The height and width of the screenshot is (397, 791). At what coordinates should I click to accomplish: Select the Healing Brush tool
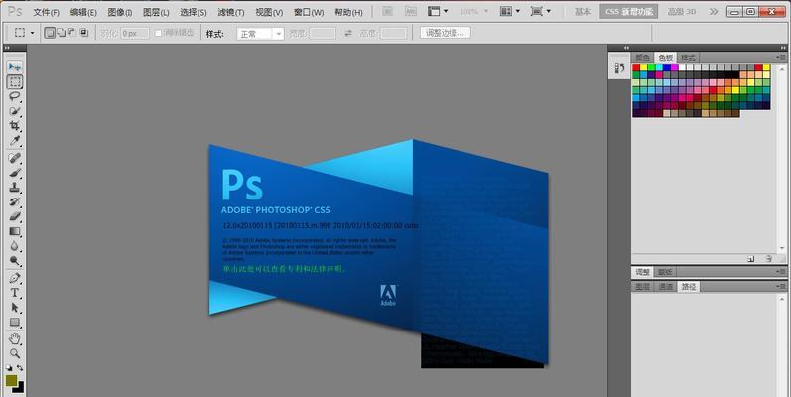(15, 158)
